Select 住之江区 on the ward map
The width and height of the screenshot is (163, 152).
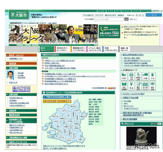(61, 138)
